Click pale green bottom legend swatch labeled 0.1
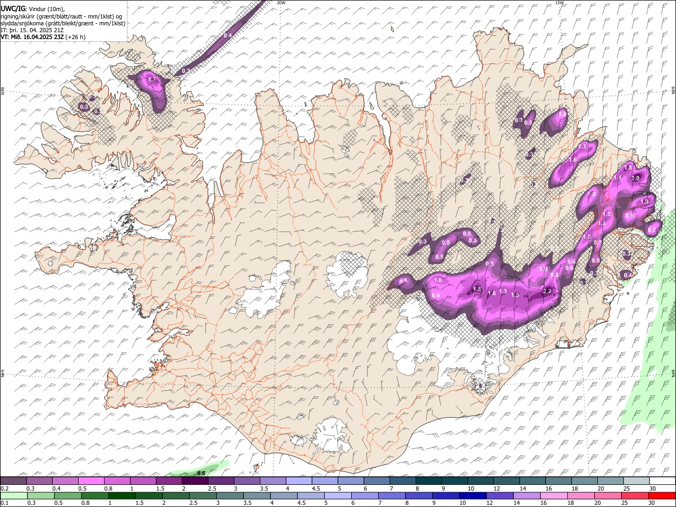Viewport: 676px width, 507px height. pos(14,495)
